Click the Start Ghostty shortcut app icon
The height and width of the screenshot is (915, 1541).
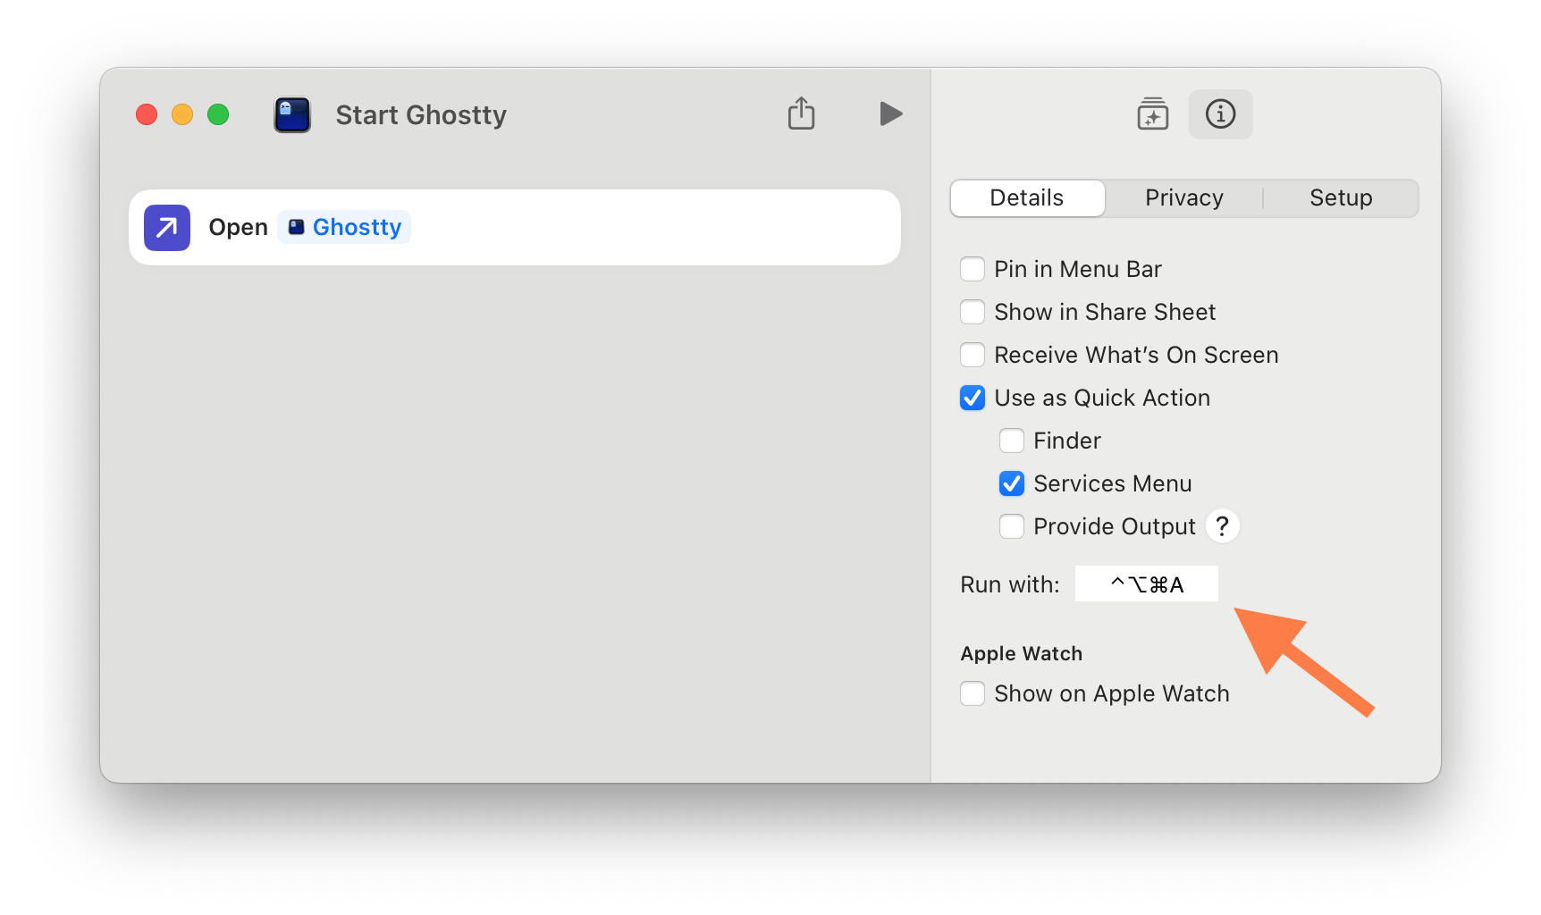click(x=292, y=115)
